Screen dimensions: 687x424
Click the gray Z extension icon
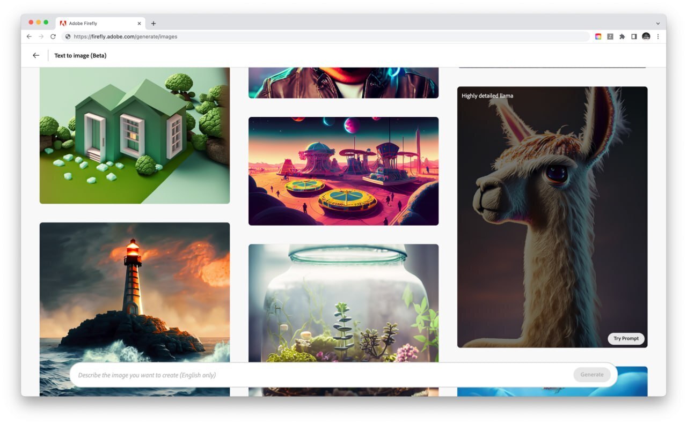610,36
